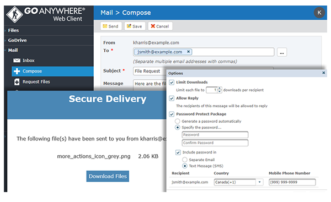Click the 2.06 KB file size
This screenshot has width=331, height=202.
[x=148, y=156]
